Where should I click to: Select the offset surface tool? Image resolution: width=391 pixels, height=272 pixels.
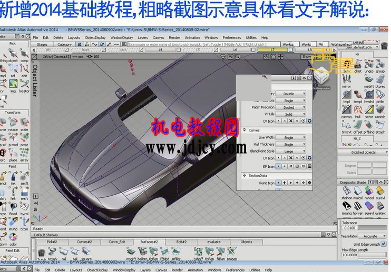(x=358, y=125)
